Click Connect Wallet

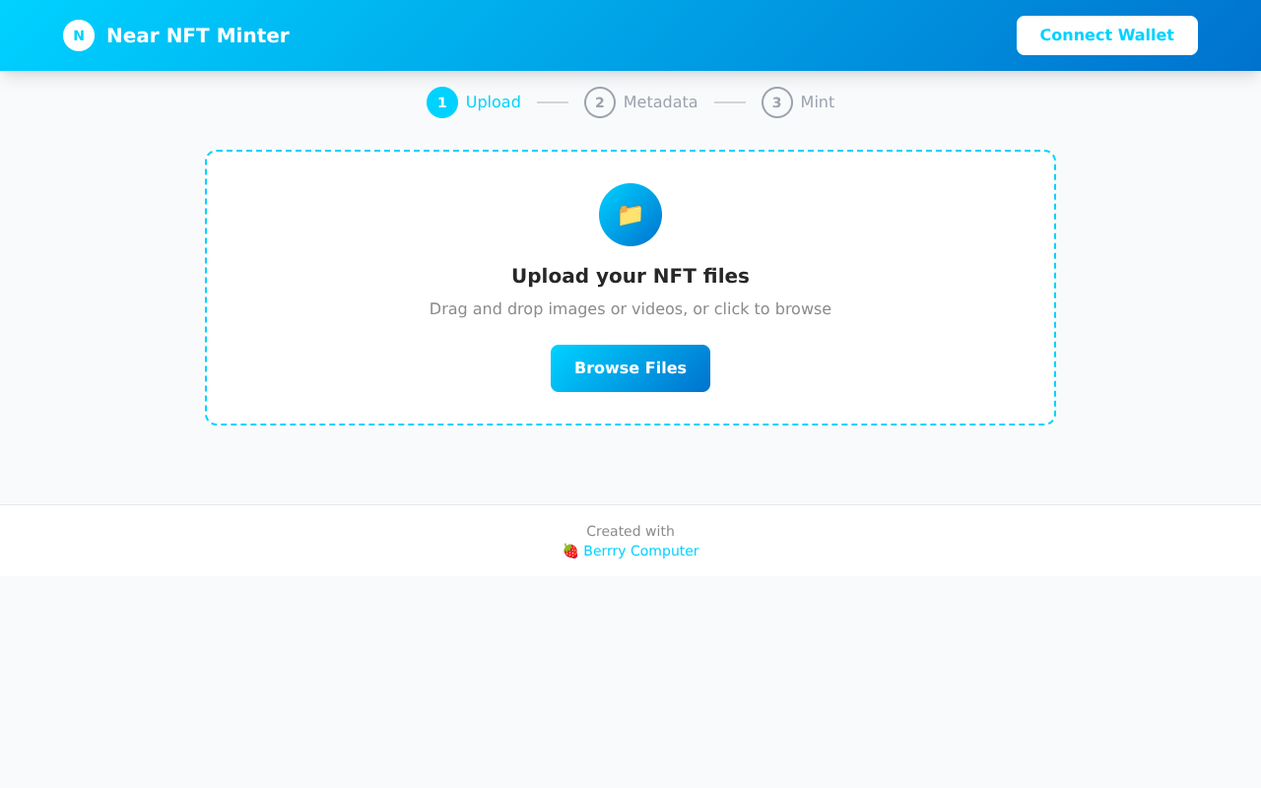[1107, 34]
